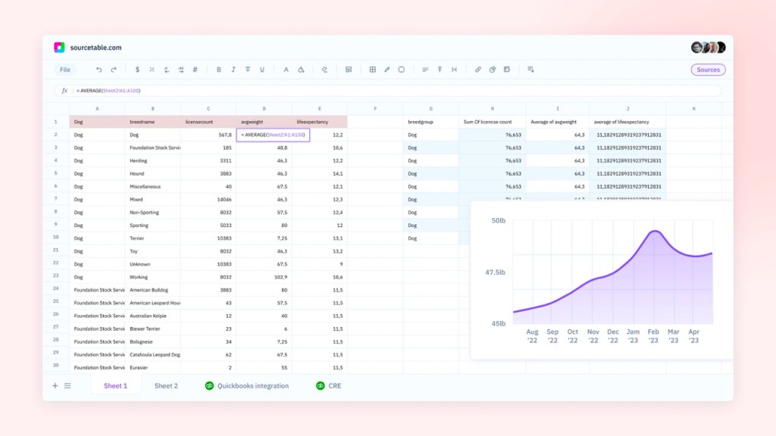Open the text color picker
The width and height of the screenshot is (776, 436).
click(286, 70)
